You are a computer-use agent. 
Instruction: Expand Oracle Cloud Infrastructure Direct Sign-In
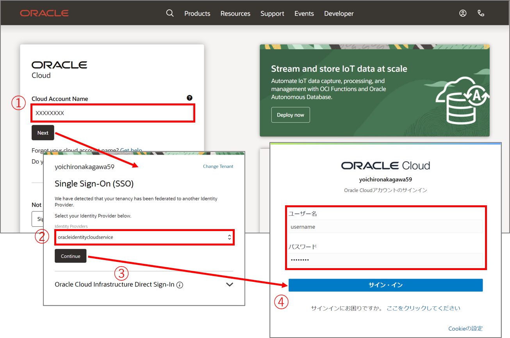tap(230, 285)
